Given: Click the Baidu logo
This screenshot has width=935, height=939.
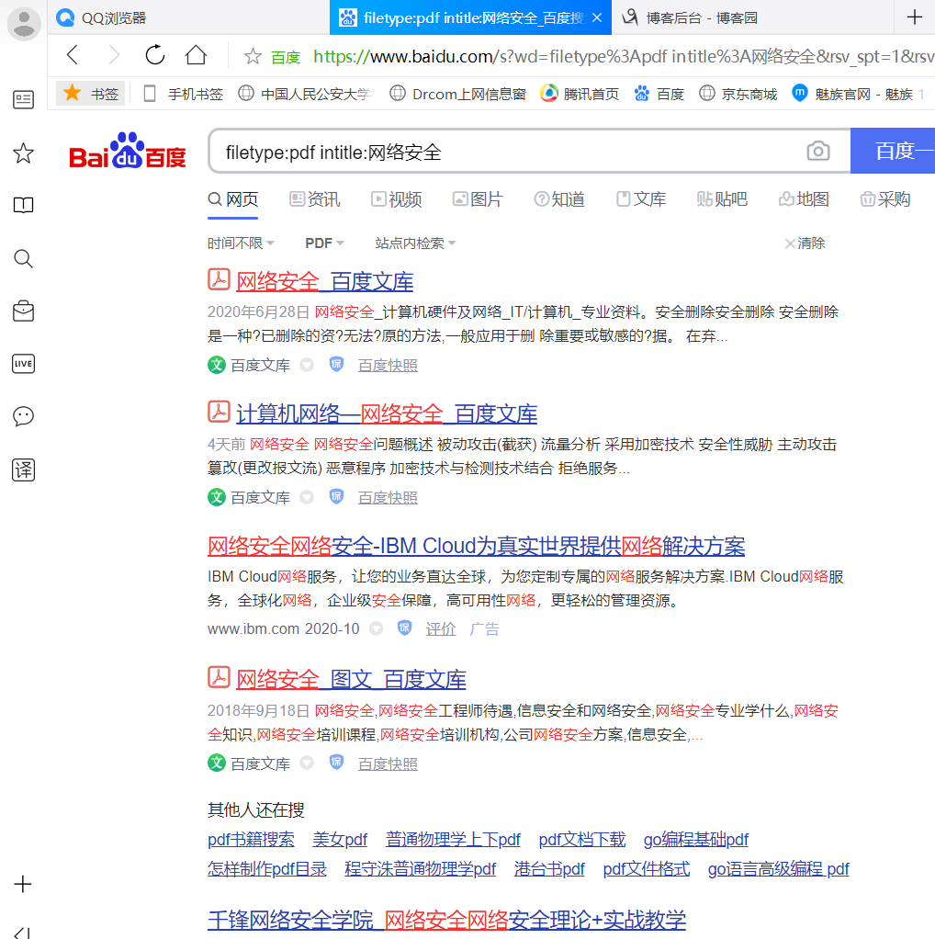Looking at the screenshot, I should pos(128,151).
